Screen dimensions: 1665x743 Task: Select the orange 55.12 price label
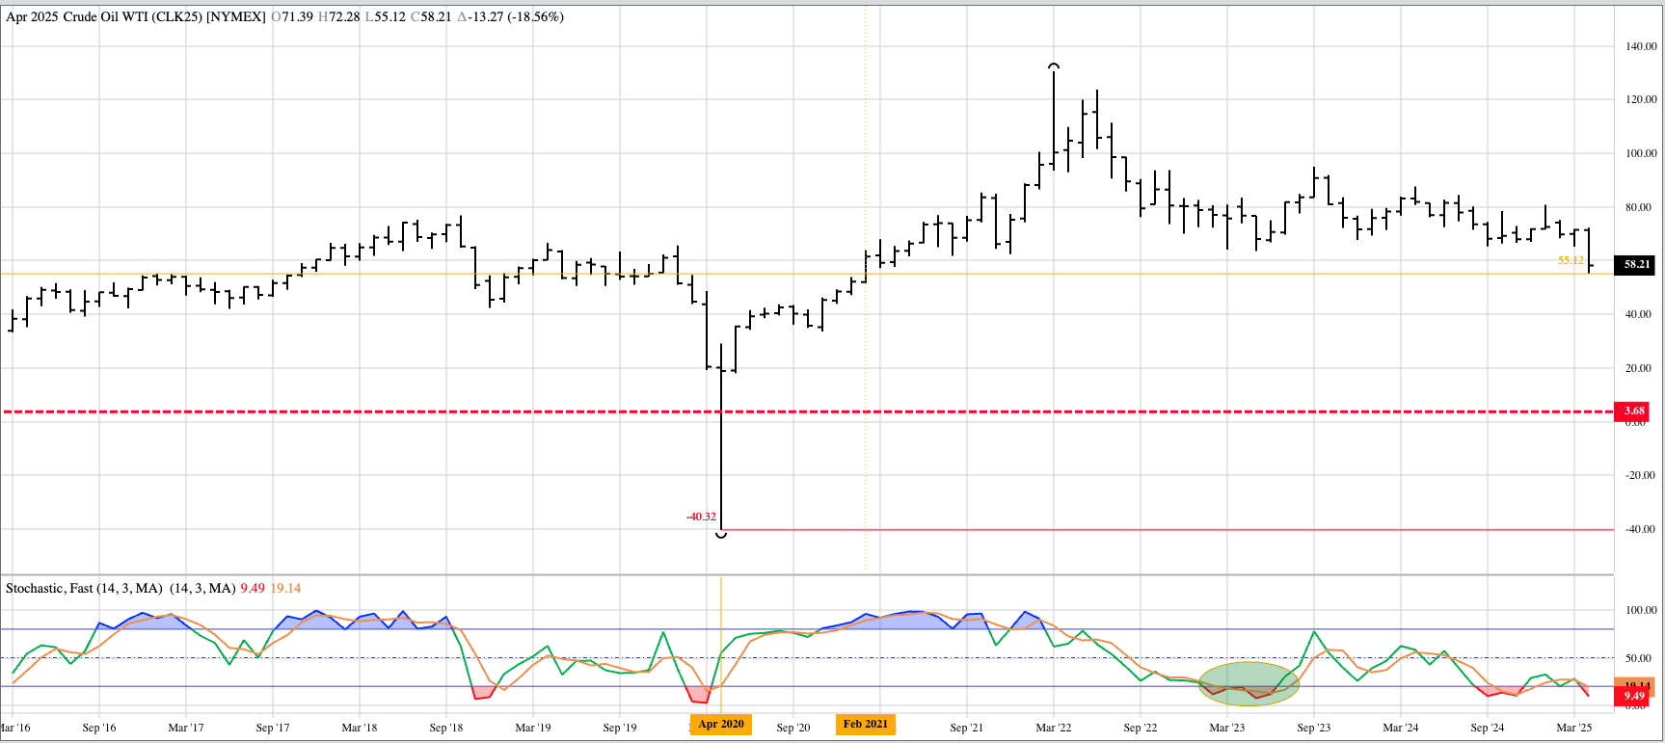point(1571,260)
